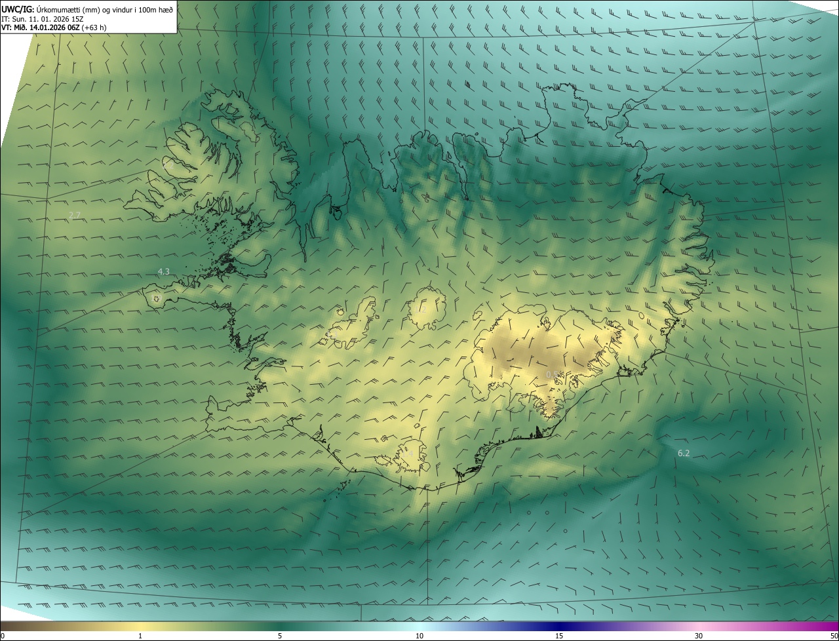Click the 5 tick on the color scale

coord(280,636)
